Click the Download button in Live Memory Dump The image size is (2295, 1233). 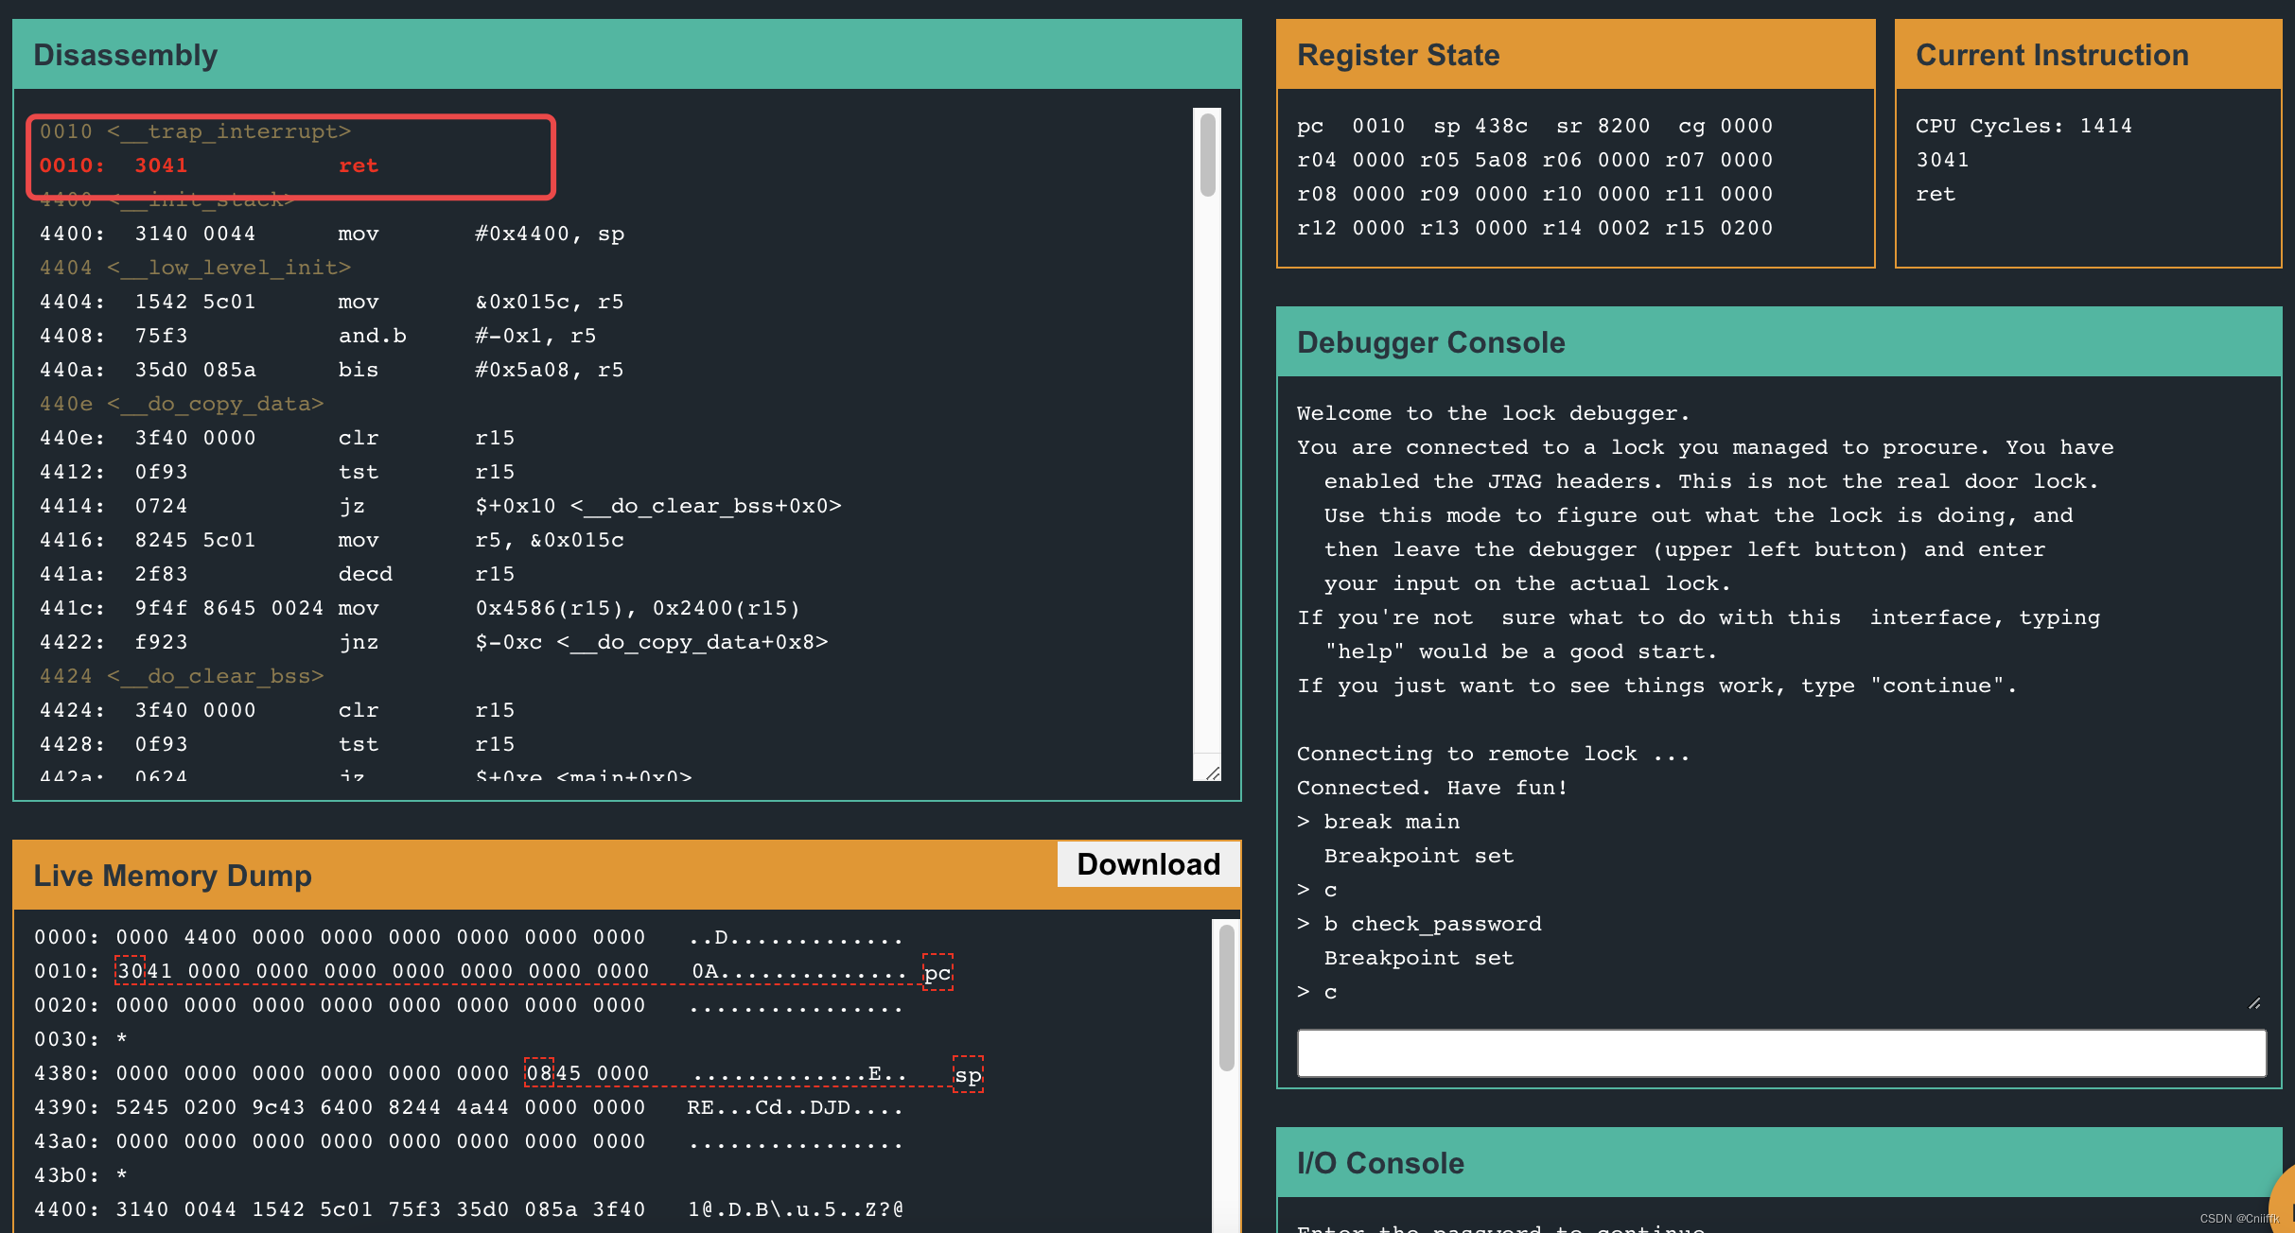pos(1148,864)
